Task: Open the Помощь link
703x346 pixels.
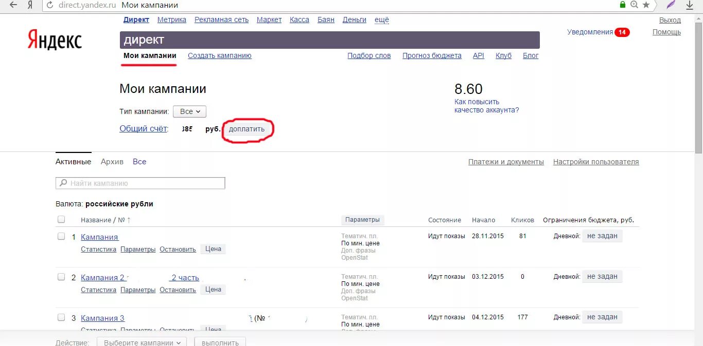Action: coord(667,32)
